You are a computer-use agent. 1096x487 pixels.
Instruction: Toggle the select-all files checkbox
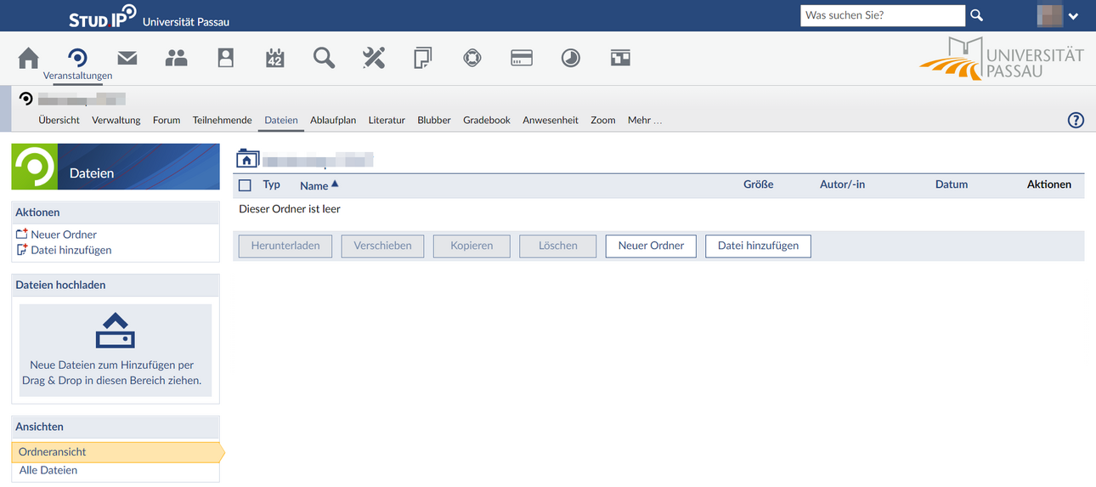pyautogui.click(x=245, y=185)
